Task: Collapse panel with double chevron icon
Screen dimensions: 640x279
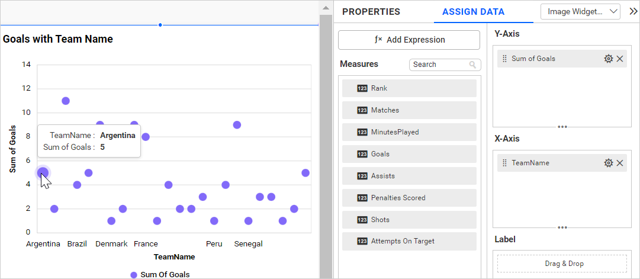Action: point(632,11)
